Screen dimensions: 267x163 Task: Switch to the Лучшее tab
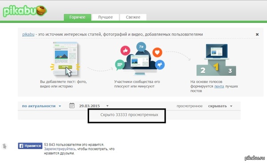pyautogui.click(x=105, y=17)
